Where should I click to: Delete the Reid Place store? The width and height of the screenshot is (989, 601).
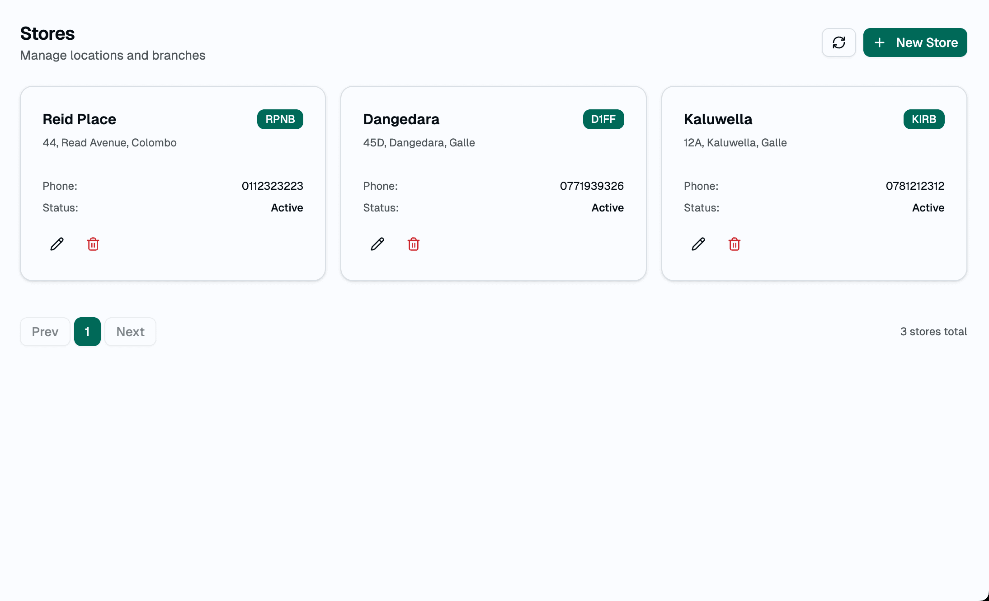(93, 244)
